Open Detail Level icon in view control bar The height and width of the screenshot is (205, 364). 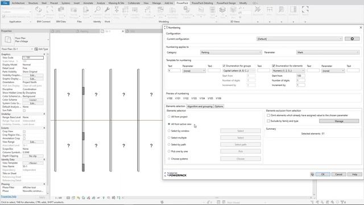coord(68,198)
